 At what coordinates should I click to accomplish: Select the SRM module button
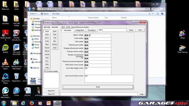[47, 64]
